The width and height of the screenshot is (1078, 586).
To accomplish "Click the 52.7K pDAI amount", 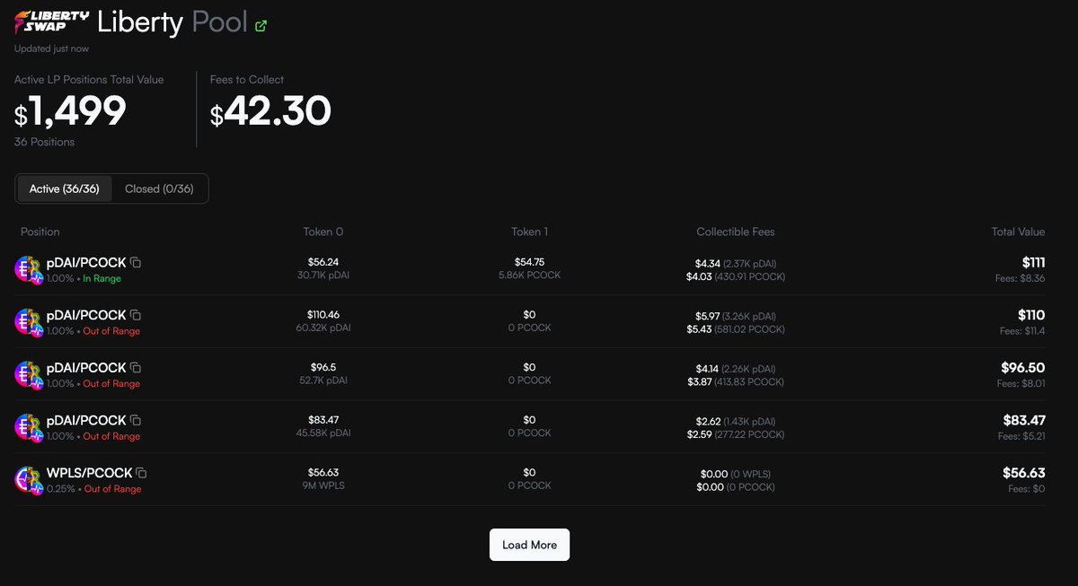I will pos(323,380).
